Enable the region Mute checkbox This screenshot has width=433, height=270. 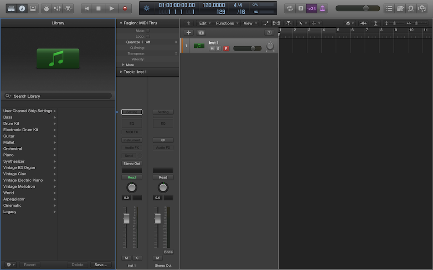(148, 30)
